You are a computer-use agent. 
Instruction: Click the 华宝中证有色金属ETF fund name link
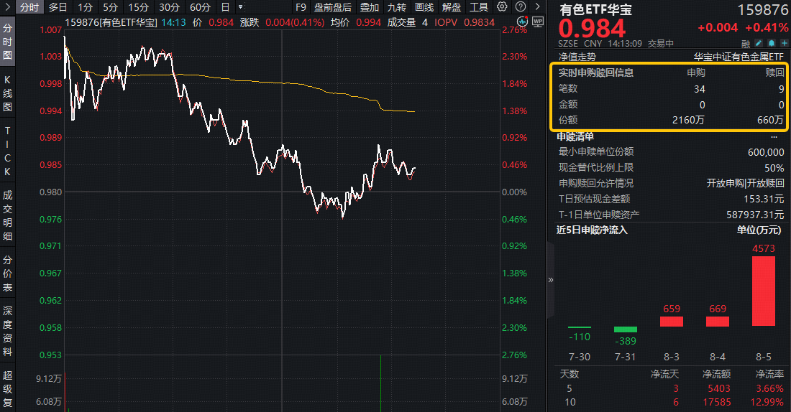[739, 57]
